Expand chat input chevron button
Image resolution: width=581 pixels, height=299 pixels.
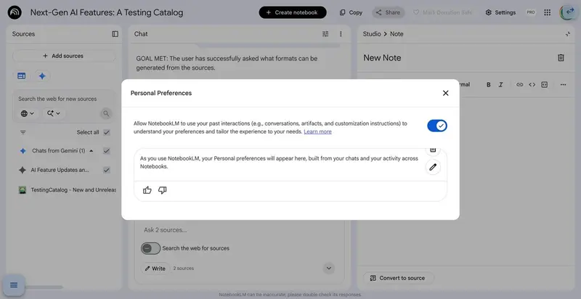329,269
